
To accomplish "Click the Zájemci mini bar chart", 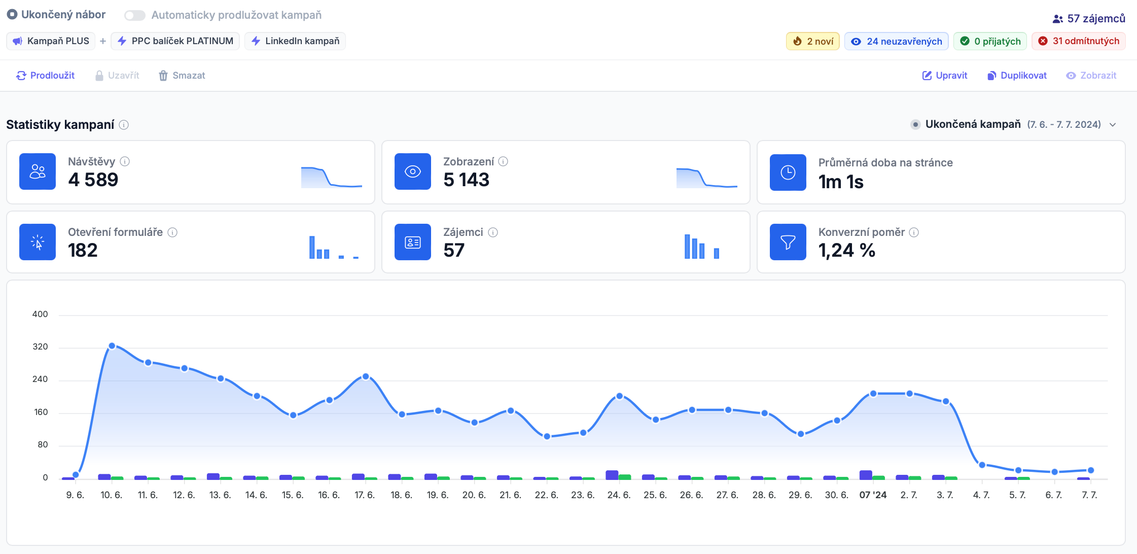I will click(702, 247).
